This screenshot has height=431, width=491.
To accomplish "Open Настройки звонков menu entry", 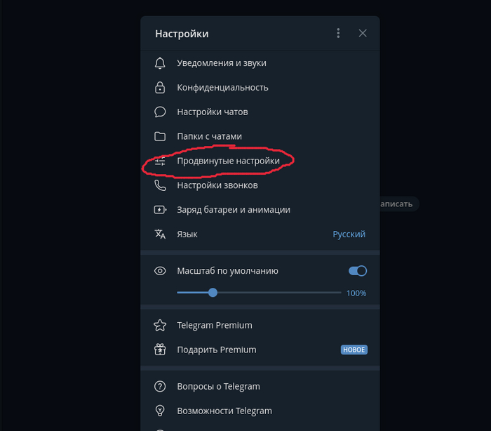I will [x=217, y=186].
